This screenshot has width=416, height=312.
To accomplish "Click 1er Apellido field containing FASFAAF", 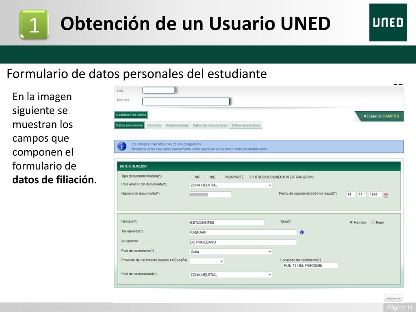I will point(243,232).
